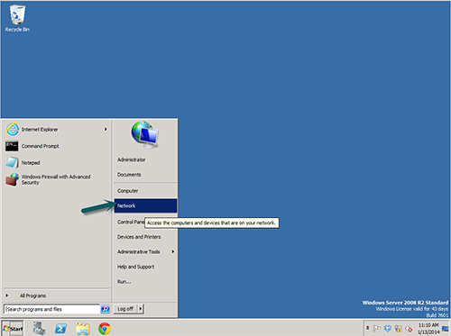Image resolution: width=451 pixels, height=336 pixels.
Task: Focus the Search programs and files box
Action: click(x=52, y=309)
